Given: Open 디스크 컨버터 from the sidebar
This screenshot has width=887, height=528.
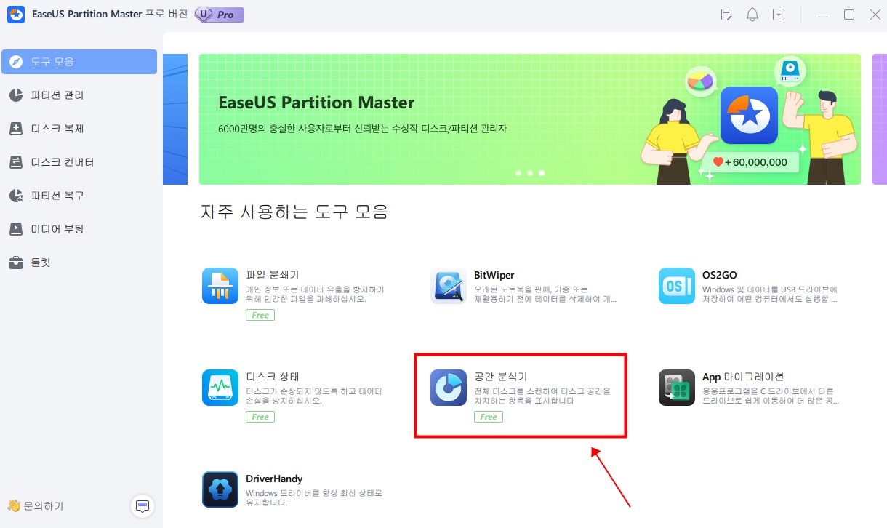Looking at the screenshot, I should pos(62,162).
